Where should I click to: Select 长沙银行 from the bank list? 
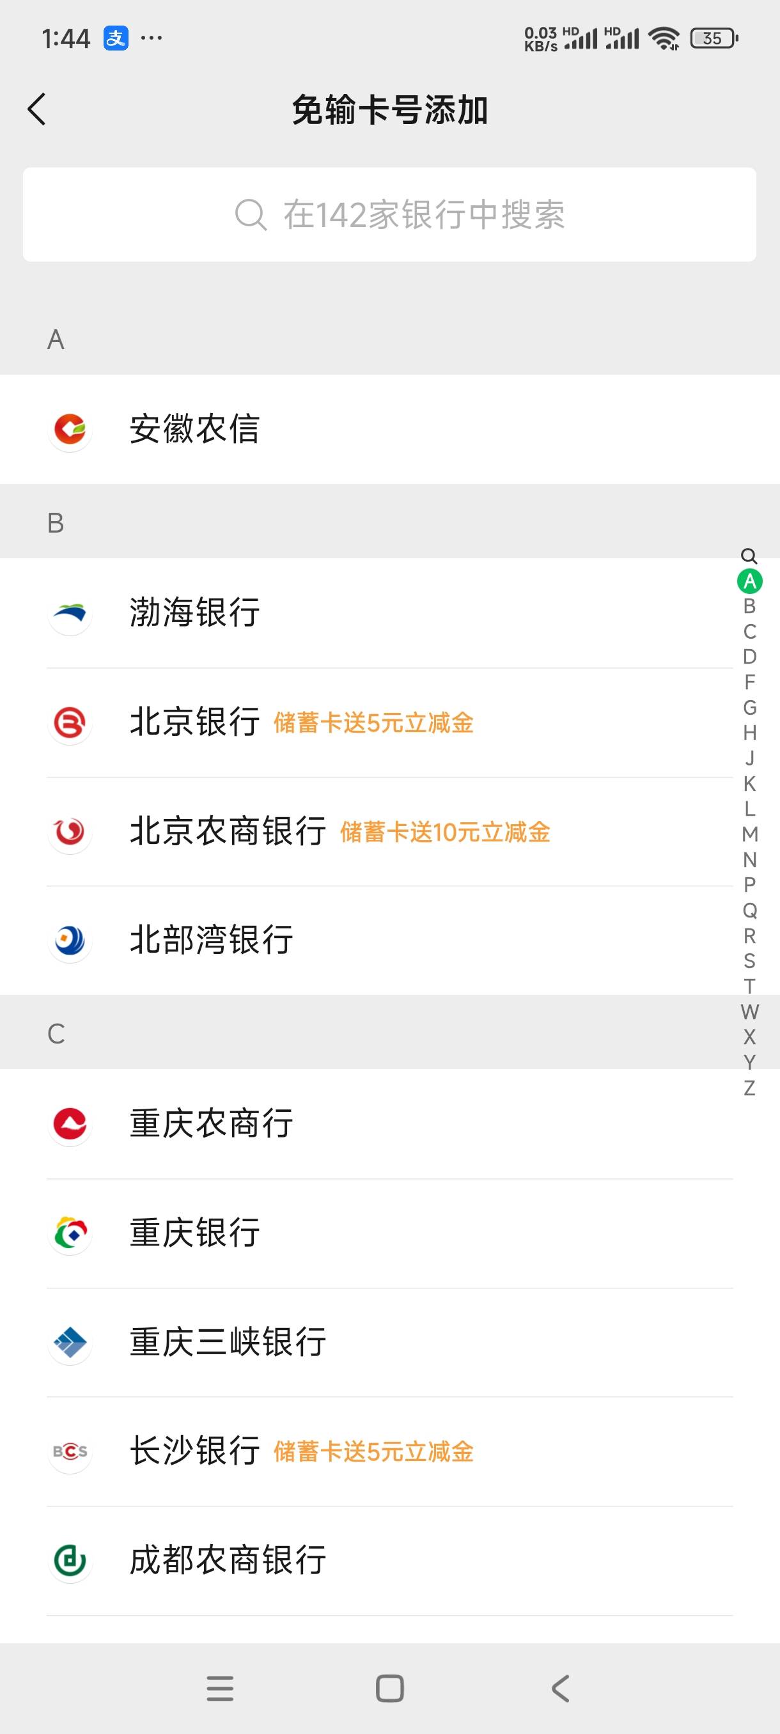pyautogui.click(x=195, y=1451)
